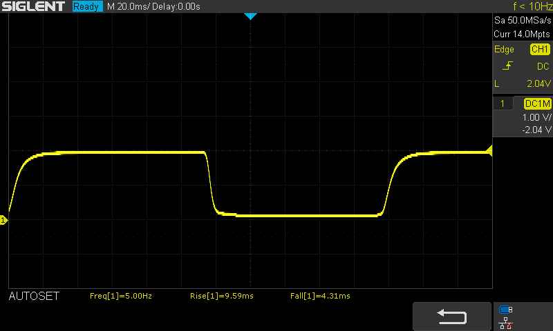
Task: Click the 'M 20.0ms/' timebase readout
Action: pos(128,6)
